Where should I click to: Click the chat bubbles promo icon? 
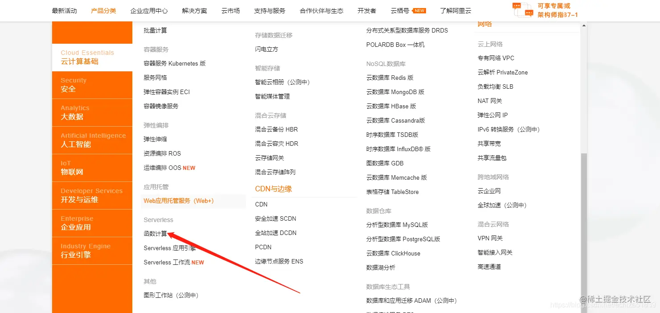[523, 10]
